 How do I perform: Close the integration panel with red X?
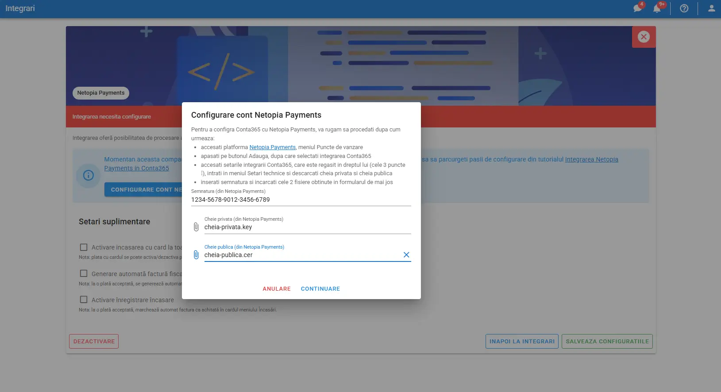click(644, 37)
